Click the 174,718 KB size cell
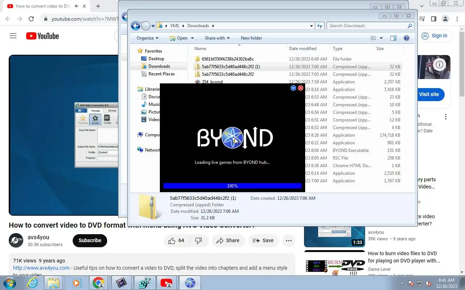Screen dimensions: 465x290 click(x=390, y=135)
